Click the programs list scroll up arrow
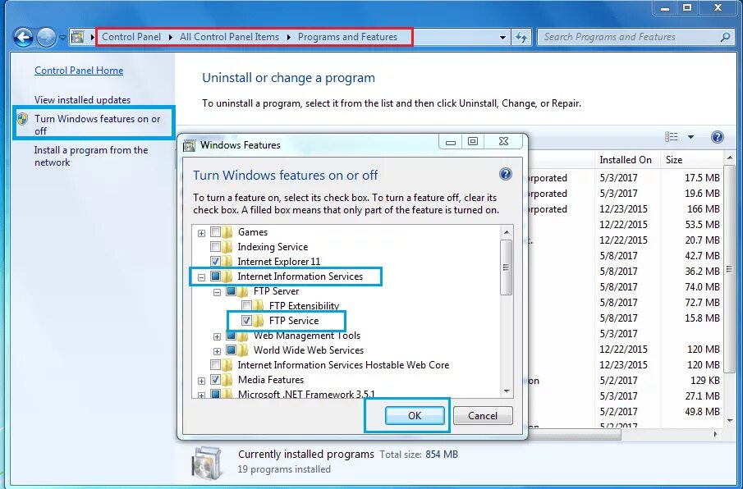 click(x=729, y=158)
